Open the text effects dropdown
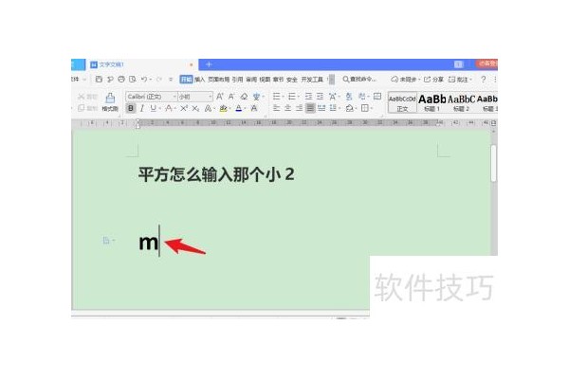569x379 pixels. pos(214,108)
